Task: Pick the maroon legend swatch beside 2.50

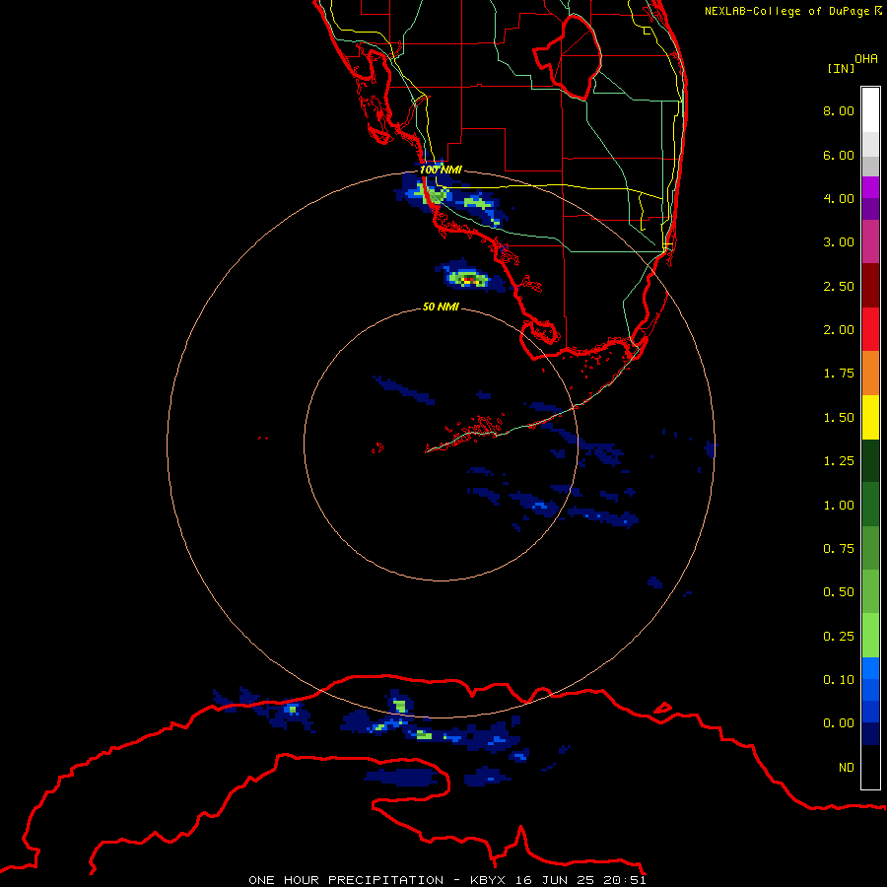Action: coord(870,286)
